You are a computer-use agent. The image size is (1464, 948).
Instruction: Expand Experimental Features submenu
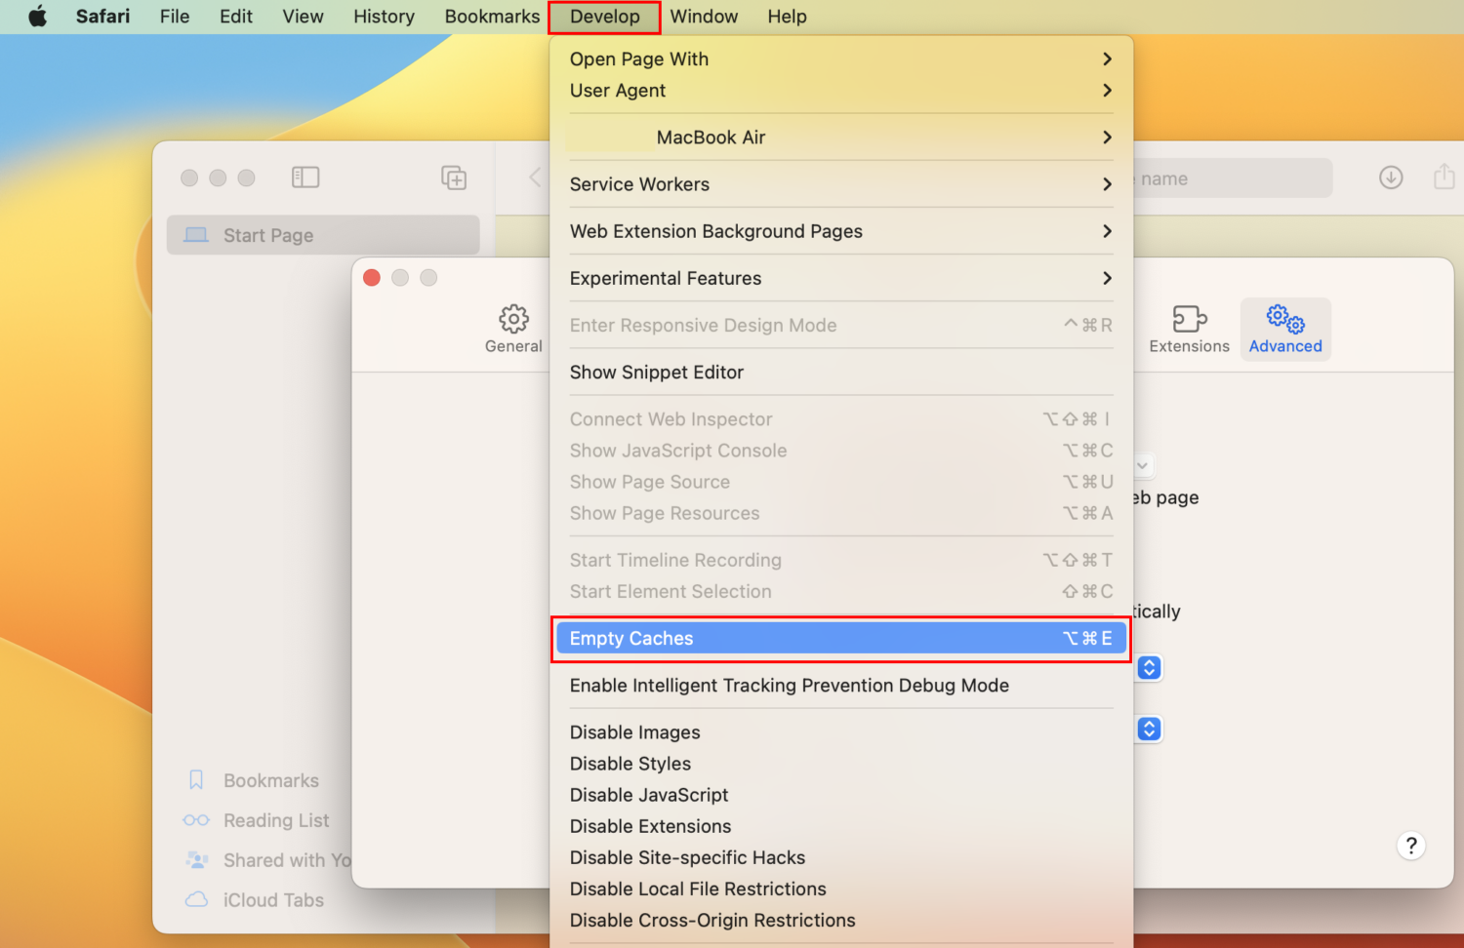point(840,278)
